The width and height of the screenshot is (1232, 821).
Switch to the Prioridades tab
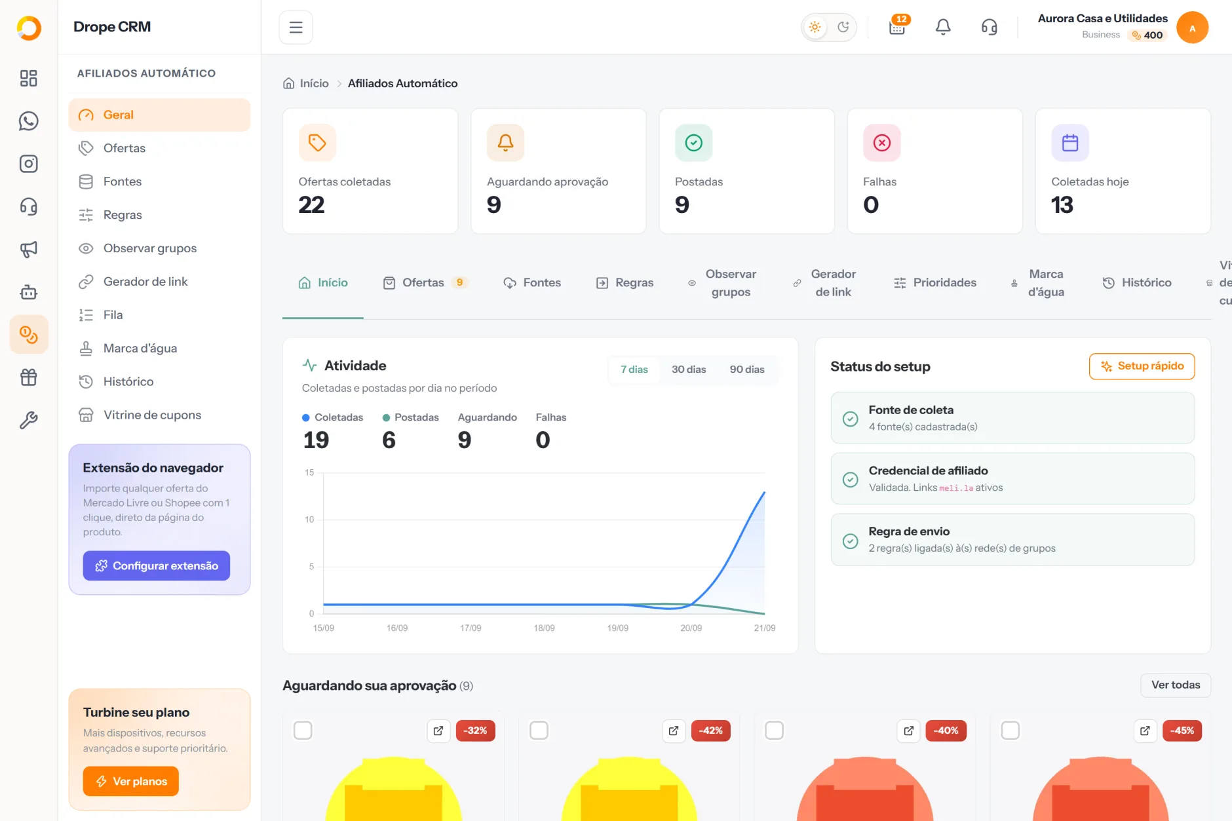[935, 282]
